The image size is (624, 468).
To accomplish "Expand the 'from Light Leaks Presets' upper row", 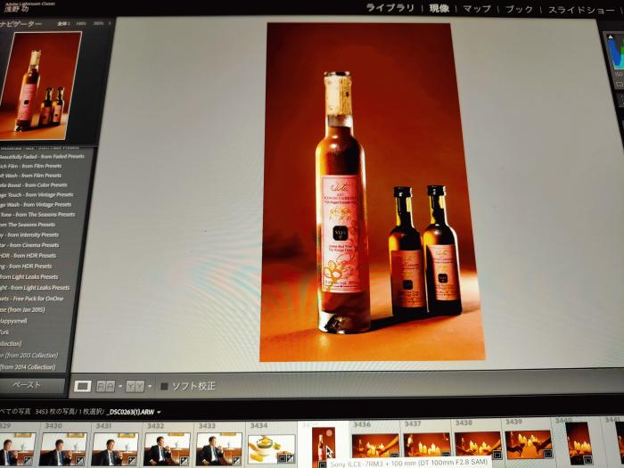I will pos(29,277).
